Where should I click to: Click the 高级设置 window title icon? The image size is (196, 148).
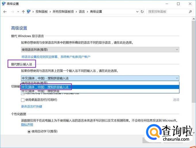4,4
